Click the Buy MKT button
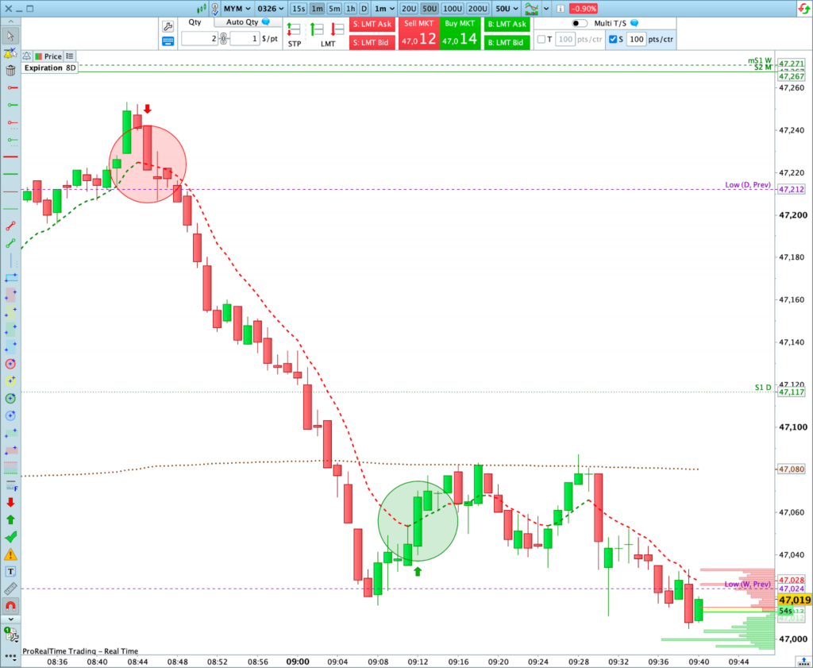 [460, 33]
